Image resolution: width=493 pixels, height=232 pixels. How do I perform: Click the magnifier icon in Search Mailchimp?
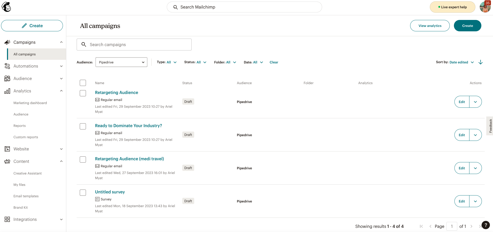(x=175, y=7)
